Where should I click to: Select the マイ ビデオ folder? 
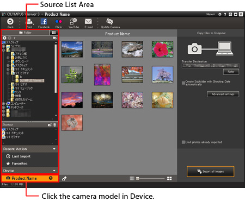click(x=21, y=84)
